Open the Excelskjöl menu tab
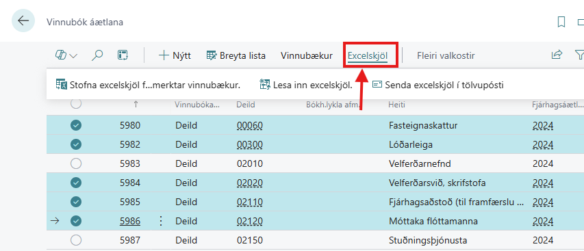This screenshot has width=584, height=251. point(368,56)
